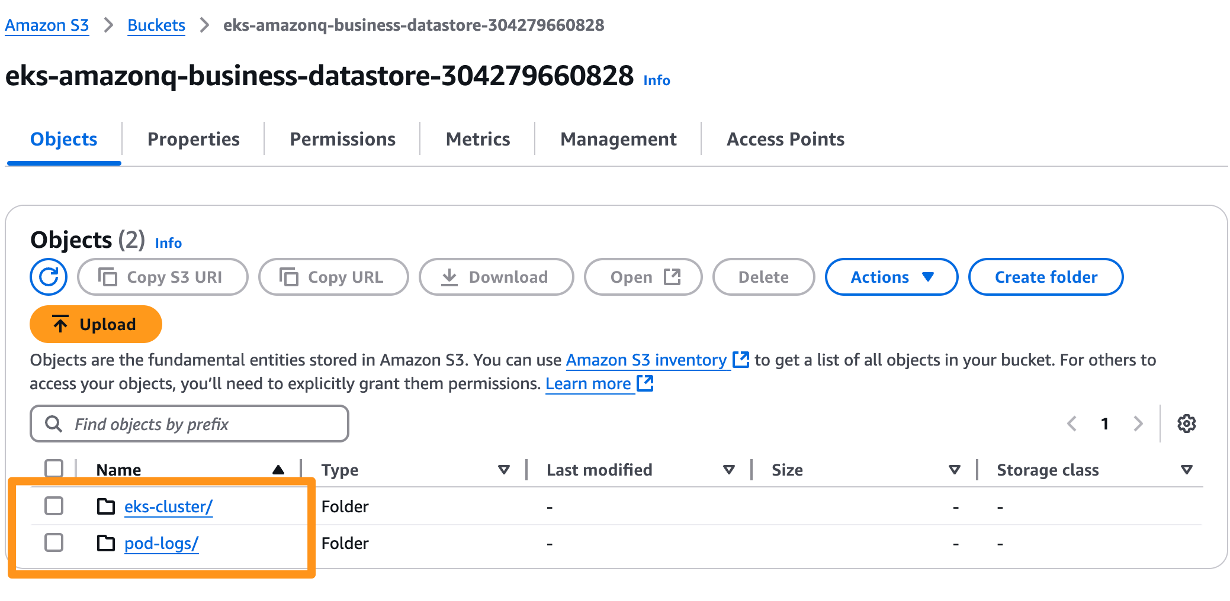Click the Copy URL icon

pyautogui.click(x=288, y=276)
